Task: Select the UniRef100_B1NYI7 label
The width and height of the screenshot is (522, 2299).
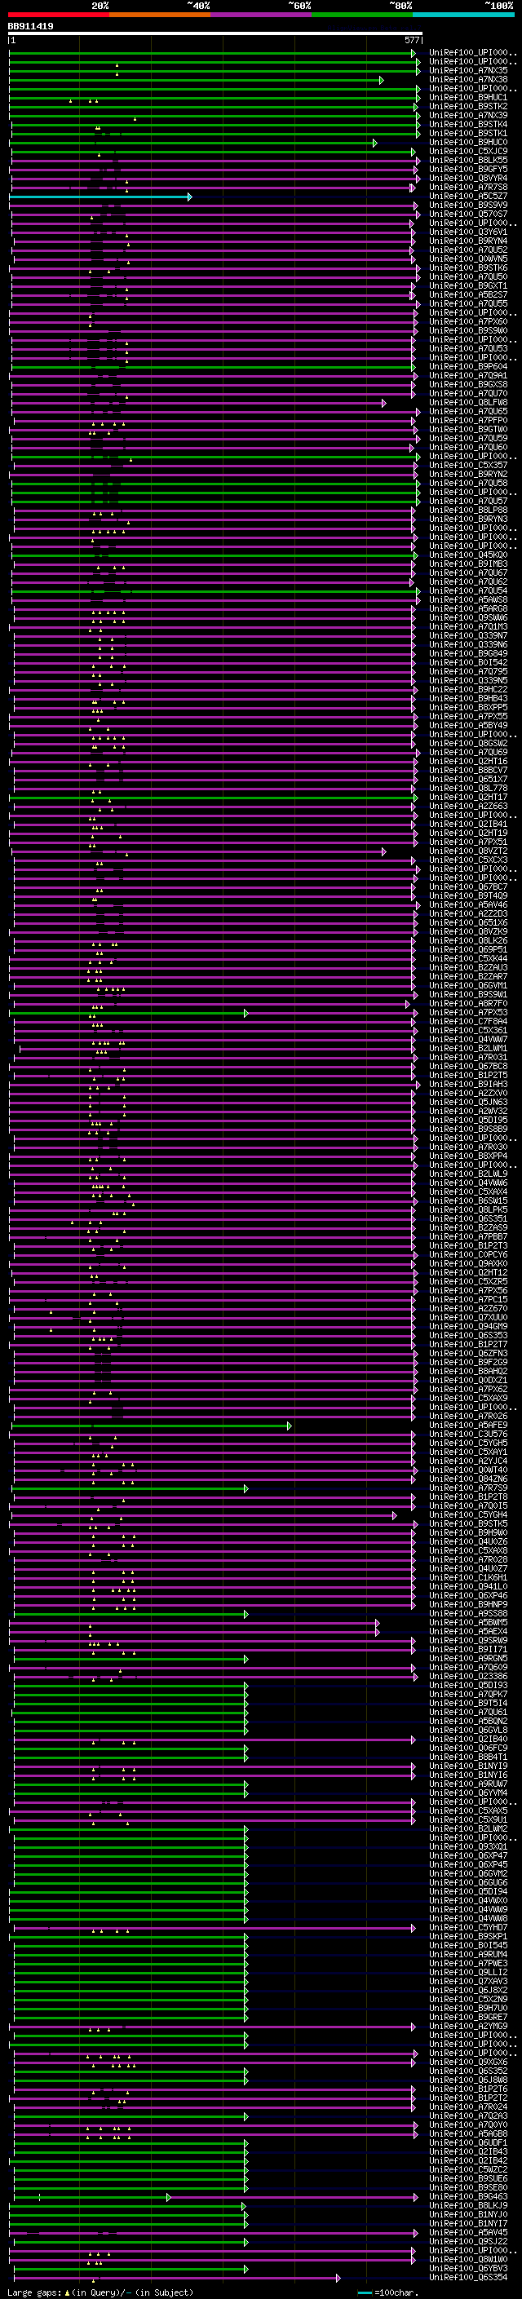Action: (x=468, y=2223)
